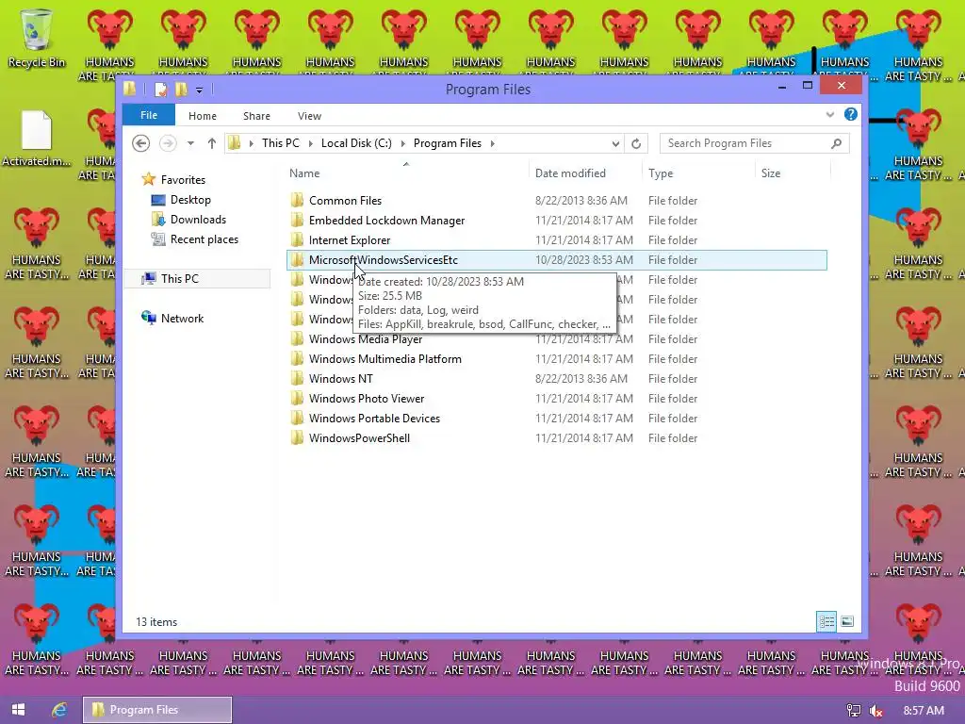Go up one folder level
The image size is (965, 724).
point(212,143)
